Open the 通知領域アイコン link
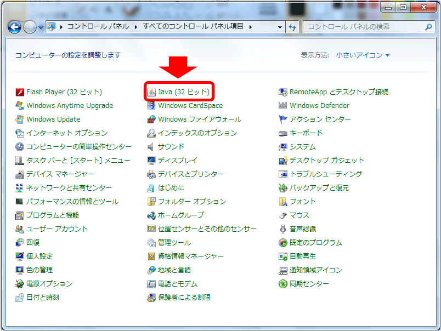 click(316, 270)
